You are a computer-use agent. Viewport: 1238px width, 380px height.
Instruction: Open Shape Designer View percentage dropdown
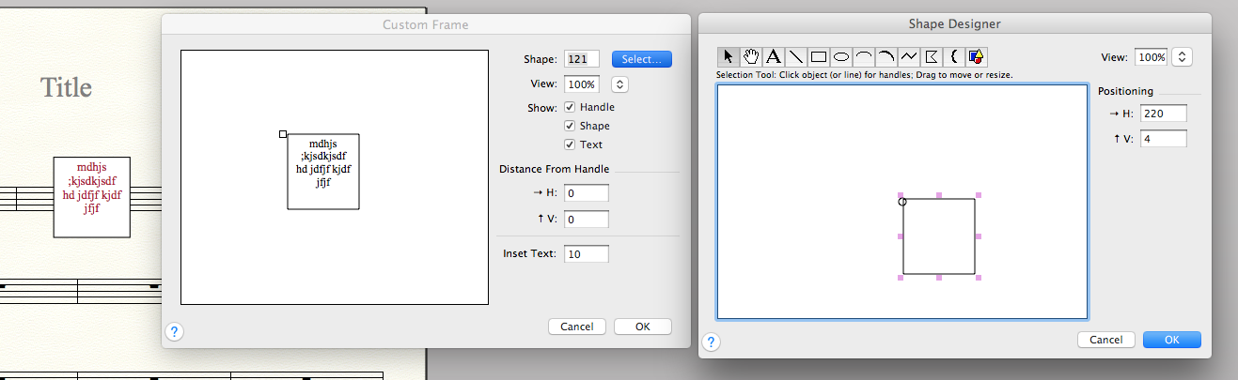1183,57
